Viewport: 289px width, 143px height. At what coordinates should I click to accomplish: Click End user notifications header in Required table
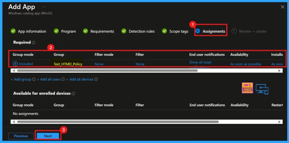tap(207, 55)
